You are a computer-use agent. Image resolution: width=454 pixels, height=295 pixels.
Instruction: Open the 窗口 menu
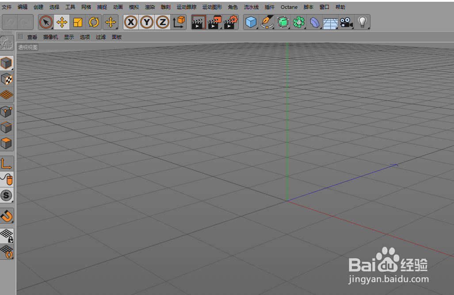[x=324, y=7]
